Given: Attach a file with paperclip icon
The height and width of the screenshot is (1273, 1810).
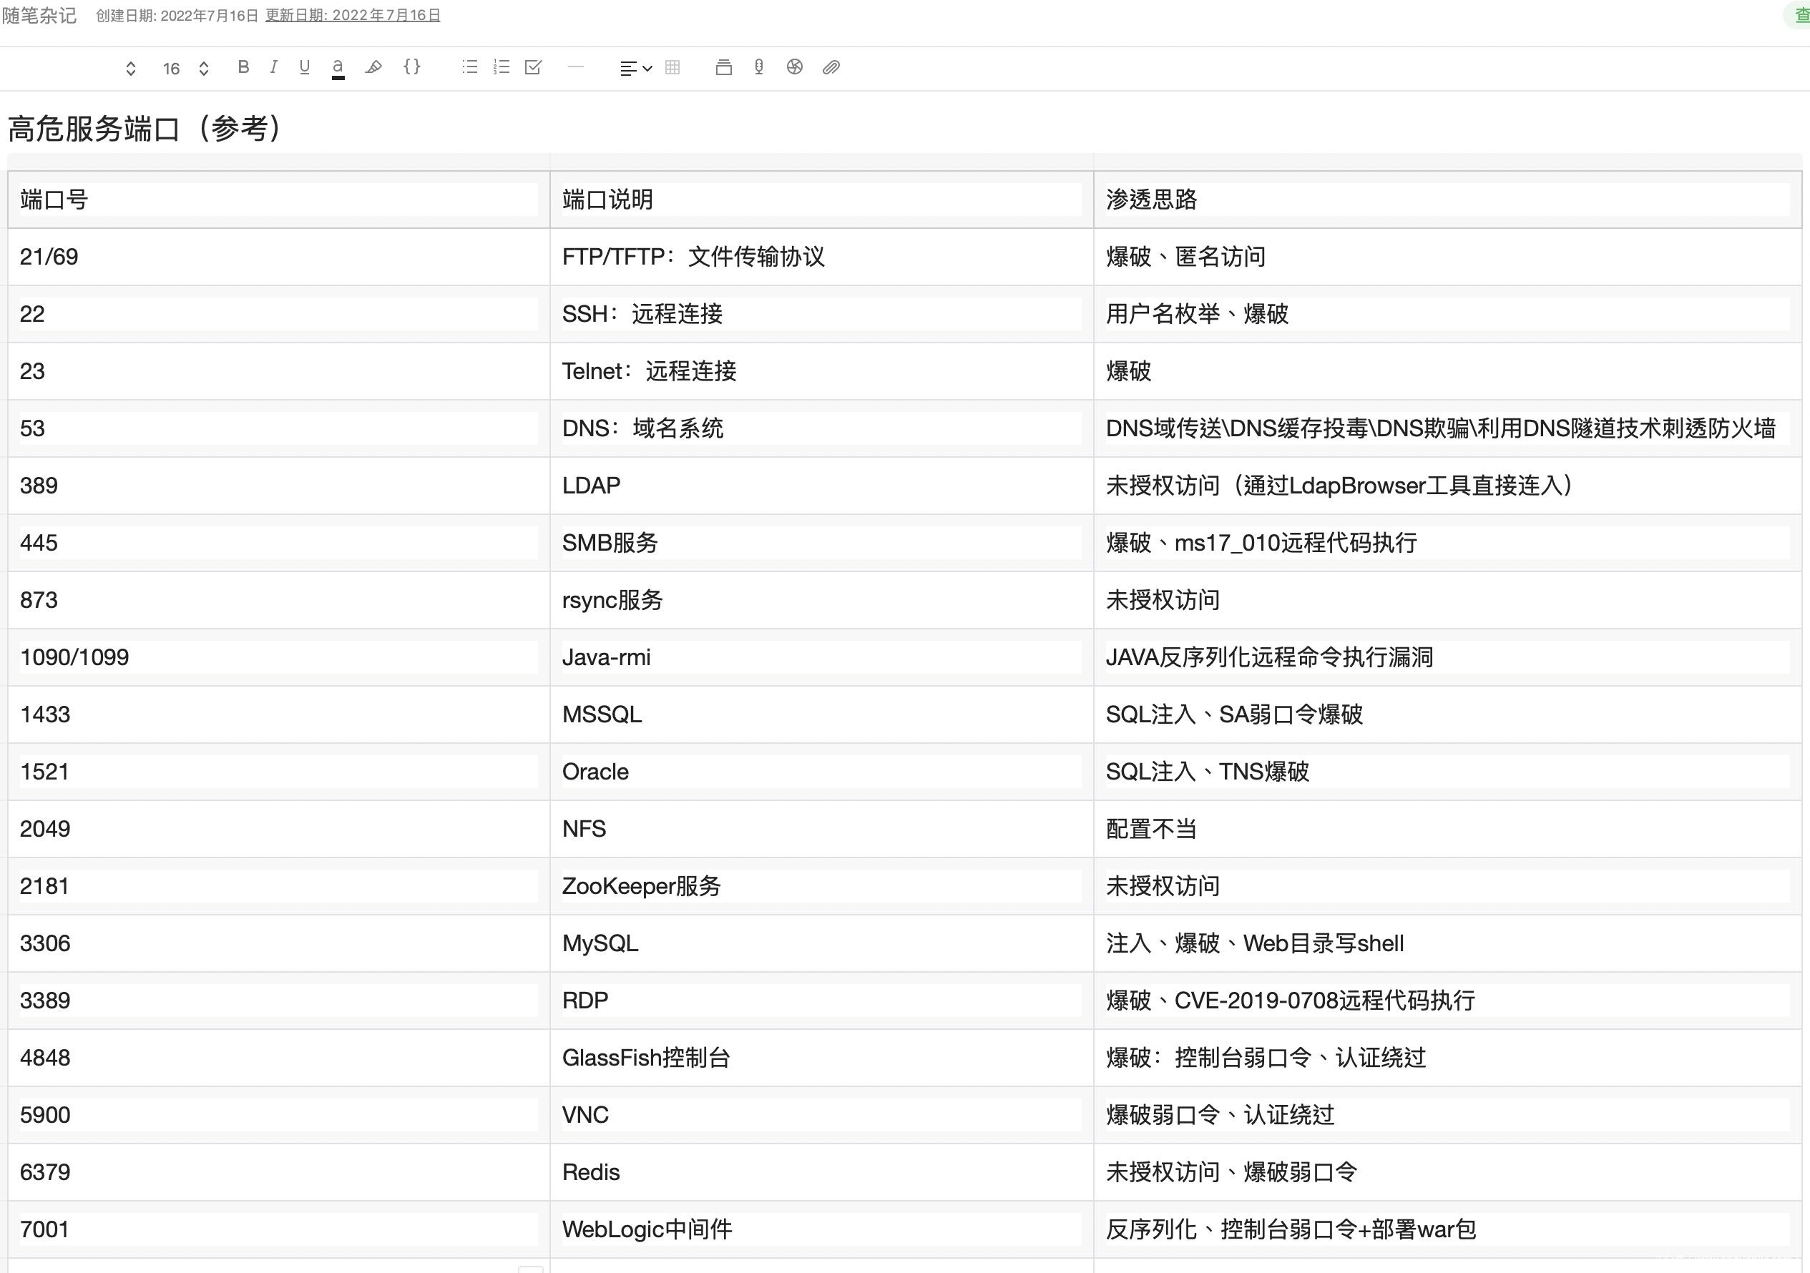Looking at the screenshot, I should 831,67.
